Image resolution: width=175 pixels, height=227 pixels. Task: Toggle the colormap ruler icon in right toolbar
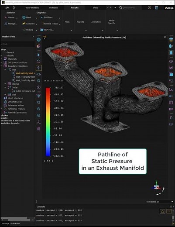pyautogui.click(x=171, y=96)
